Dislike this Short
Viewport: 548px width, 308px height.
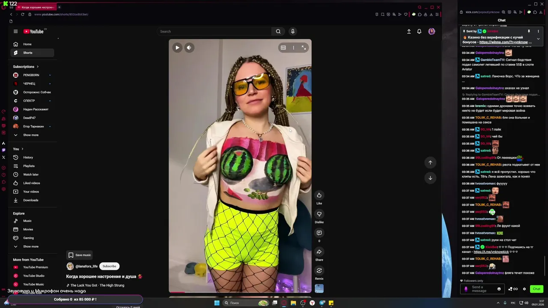(x=319, y=214)
